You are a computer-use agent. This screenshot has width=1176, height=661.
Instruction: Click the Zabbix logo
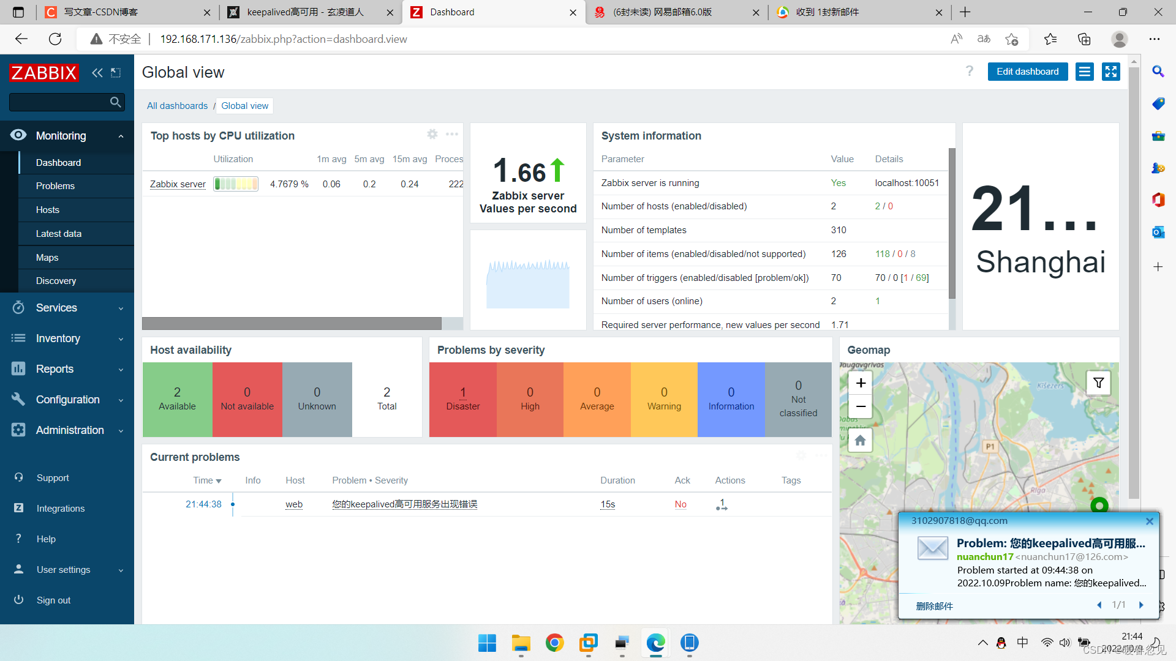(x=44, y=73)
